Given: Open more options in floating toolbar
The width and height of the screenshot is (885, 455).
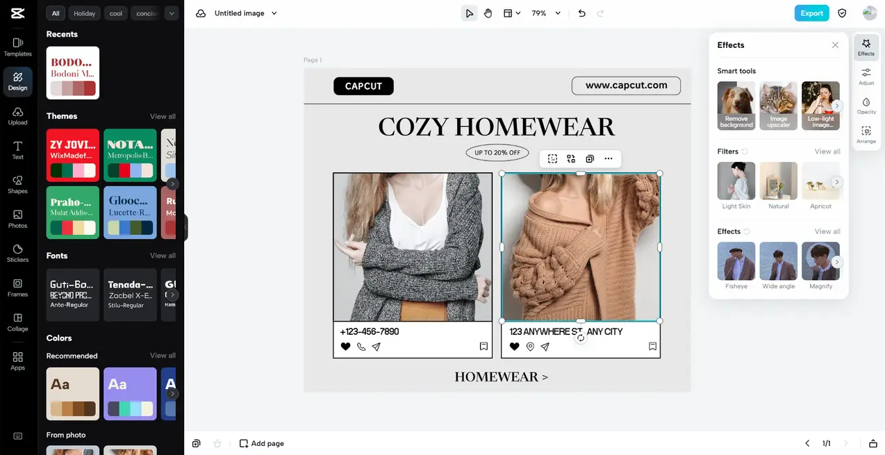Looking at the screenshot, I should 609,159.
